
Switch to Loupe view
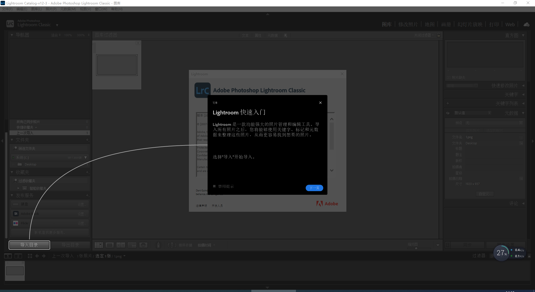[x=110, y=245]
